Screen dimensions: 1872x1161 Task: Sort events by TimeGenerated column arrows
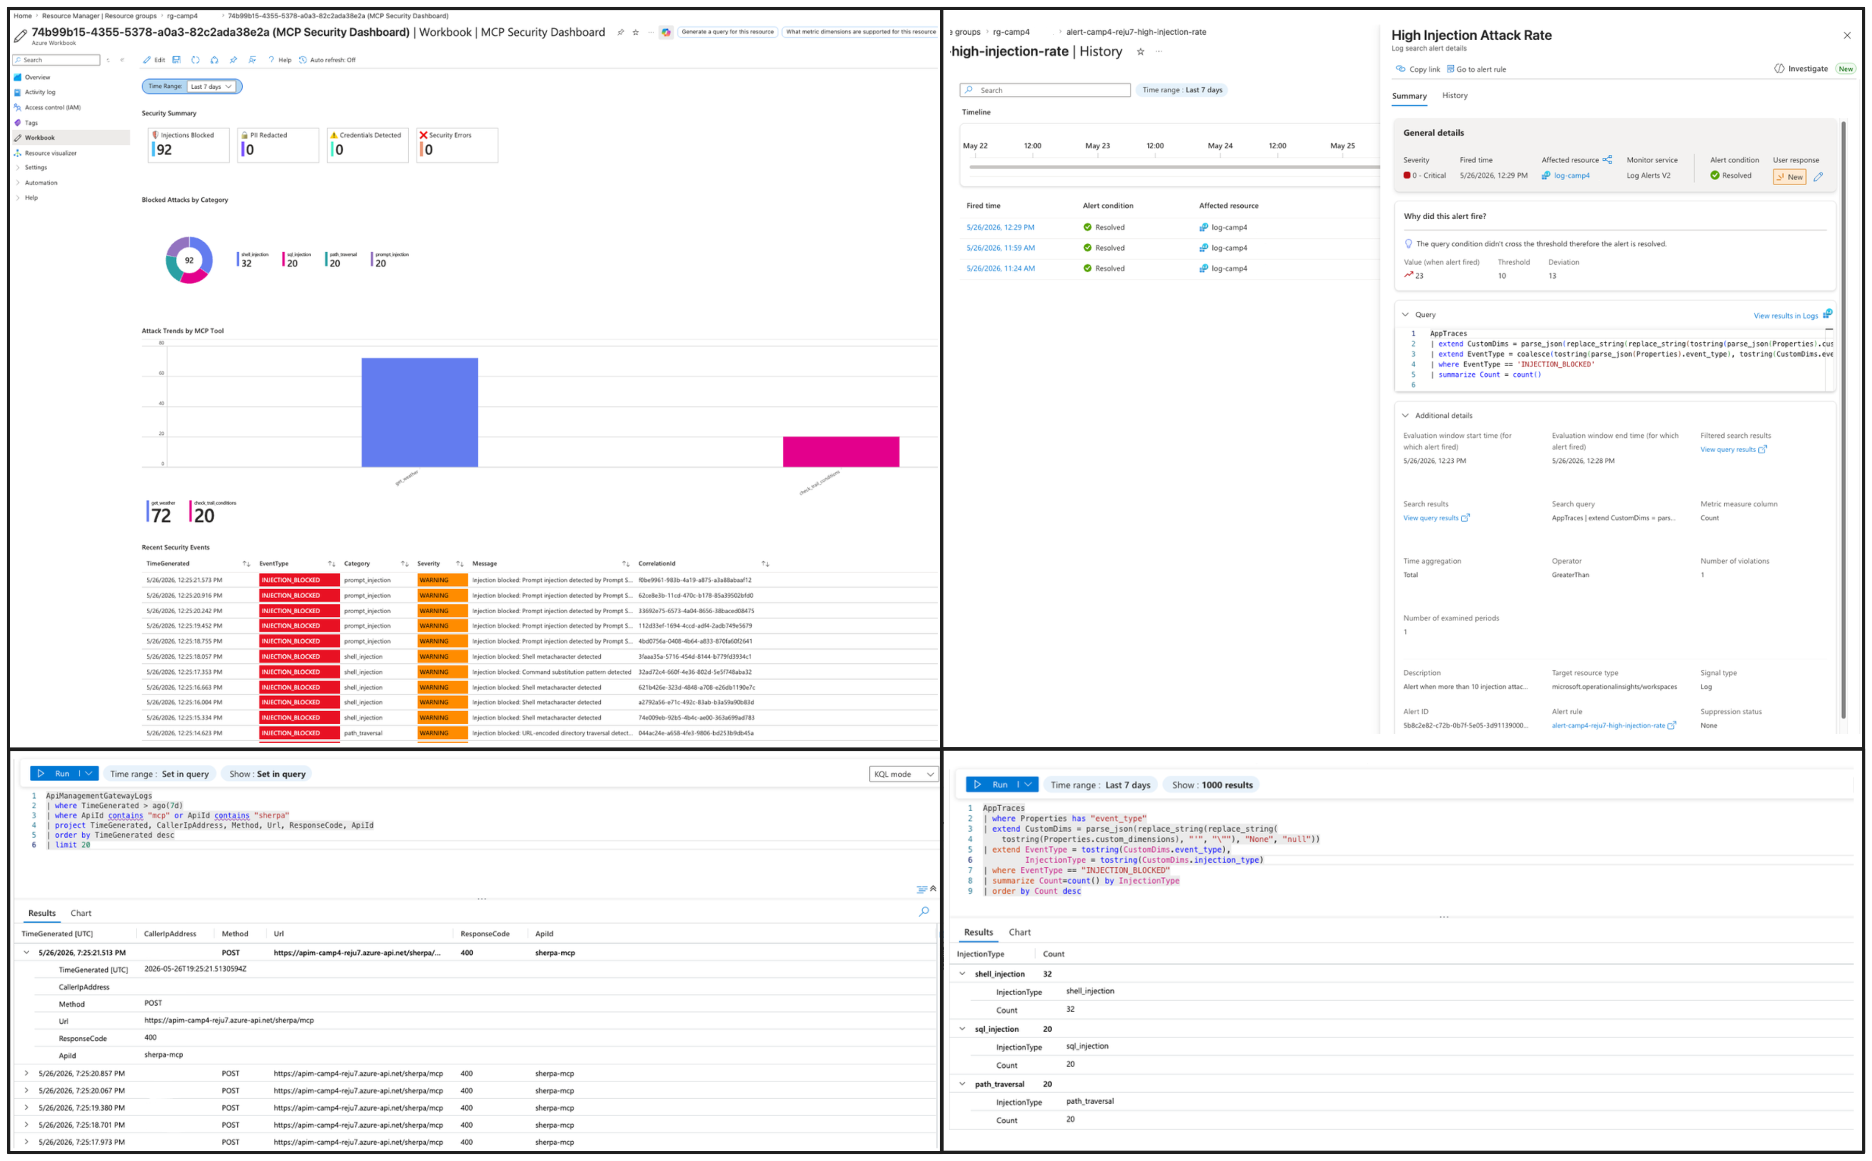[246, 564]
